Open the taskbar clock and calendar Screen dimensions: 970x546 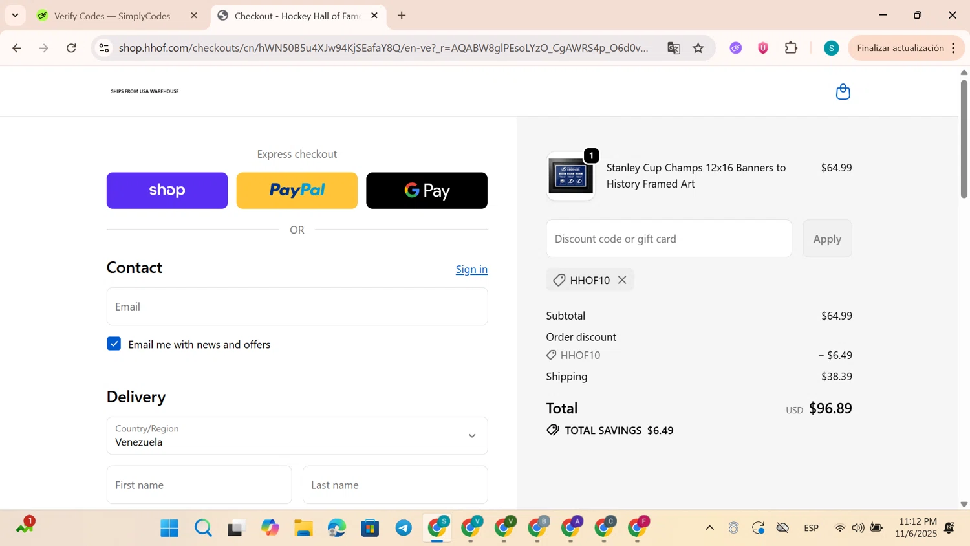click(x=916, y=528)
